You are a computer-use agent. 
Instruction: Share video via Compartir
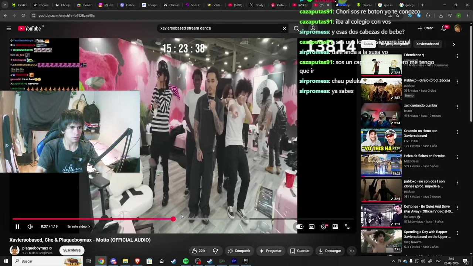pos(239,250)
